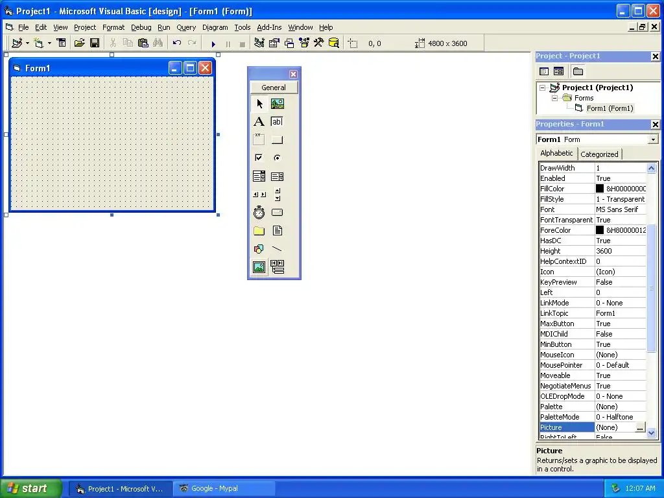Select the Line control in toolbox

pyautogui.click(x=278, y=249)
